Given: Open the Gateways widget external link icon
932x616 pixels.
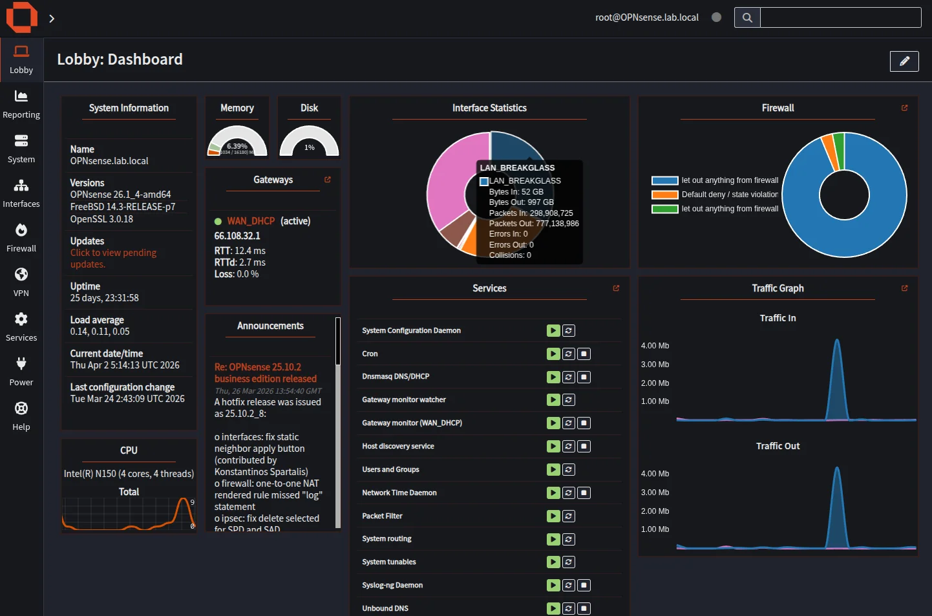Looking at the screenshot, I should [327, 179].
